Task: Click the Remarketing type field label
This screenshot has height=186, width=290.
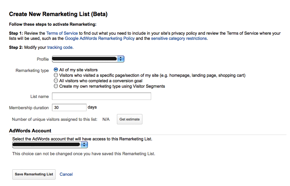Action: [x=32, y=70]
